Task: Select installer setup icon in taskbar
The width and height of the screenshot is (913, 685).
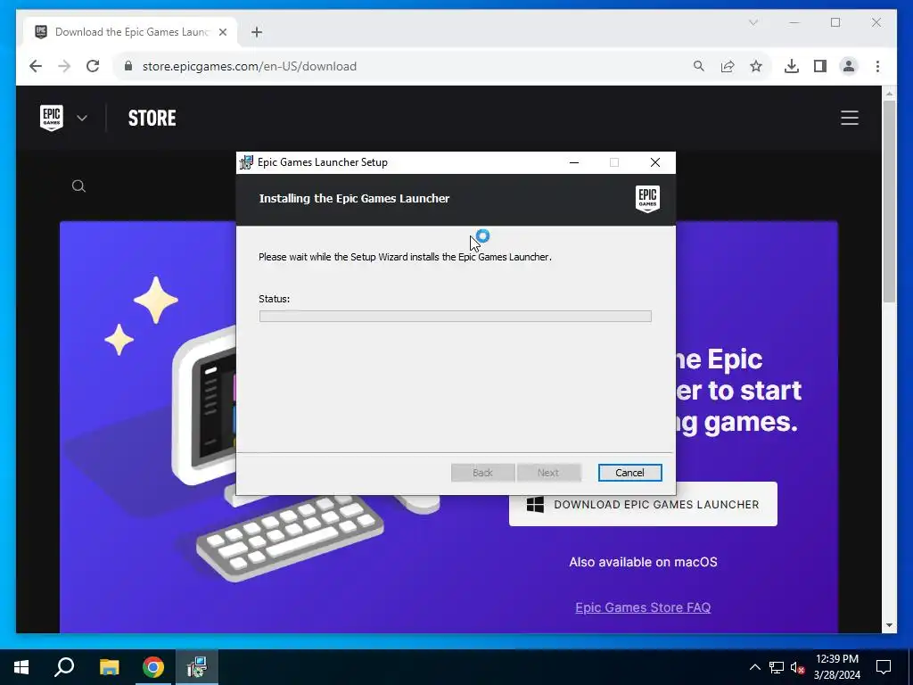Action: click(197, 667)
